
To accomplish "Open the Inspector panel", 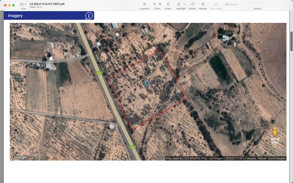I will coord(144,4).
